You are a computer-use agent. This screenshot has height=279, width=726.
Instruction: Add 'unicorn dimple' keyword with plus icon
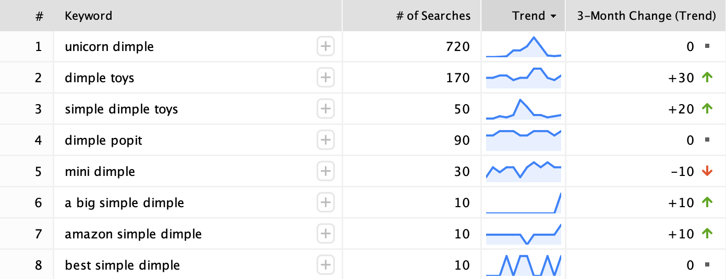pyautogui.click(x=325, y=47)
